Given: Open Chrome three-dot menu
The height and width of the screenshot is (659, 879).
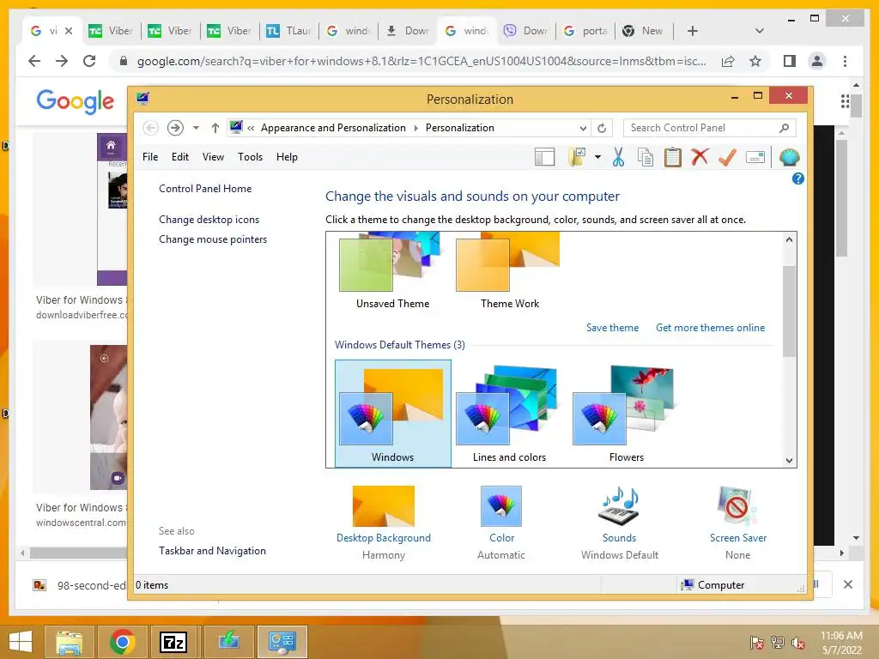Looking at the screenshot, I should (845, 61).
